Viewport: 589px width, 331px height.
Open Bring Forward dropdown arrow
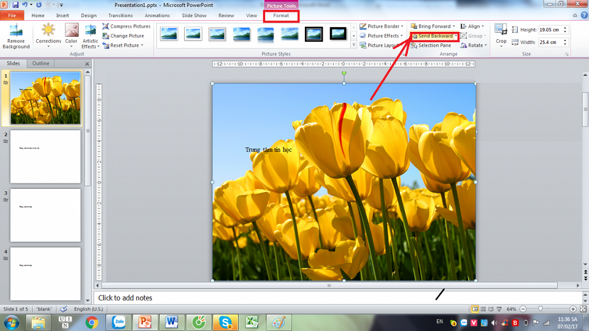pyautogui.click(x=454, y=26)
